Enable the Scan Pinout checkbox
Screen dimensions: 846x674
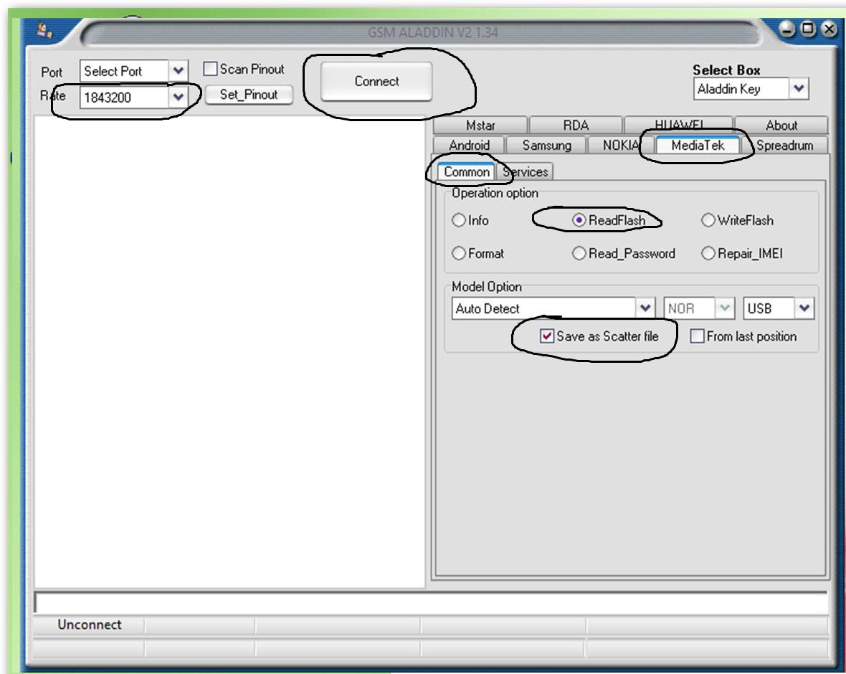[x=210, y=70]
